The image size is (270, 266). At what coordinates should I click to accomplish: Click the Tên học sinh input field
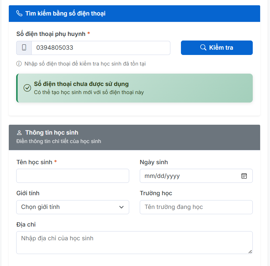click(x=73, y=176)
